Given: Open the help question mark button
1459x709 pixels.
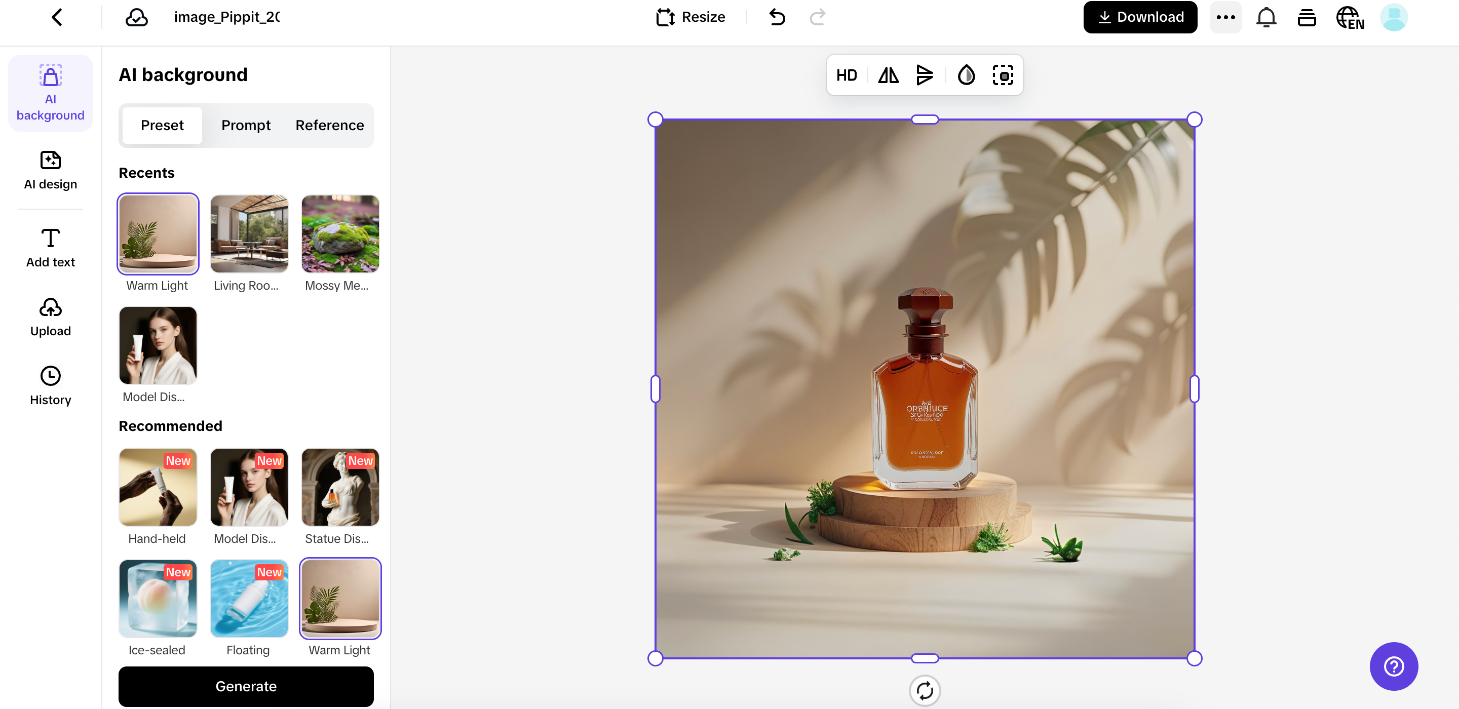Looking at the screenshot, I should (1393, 666).
